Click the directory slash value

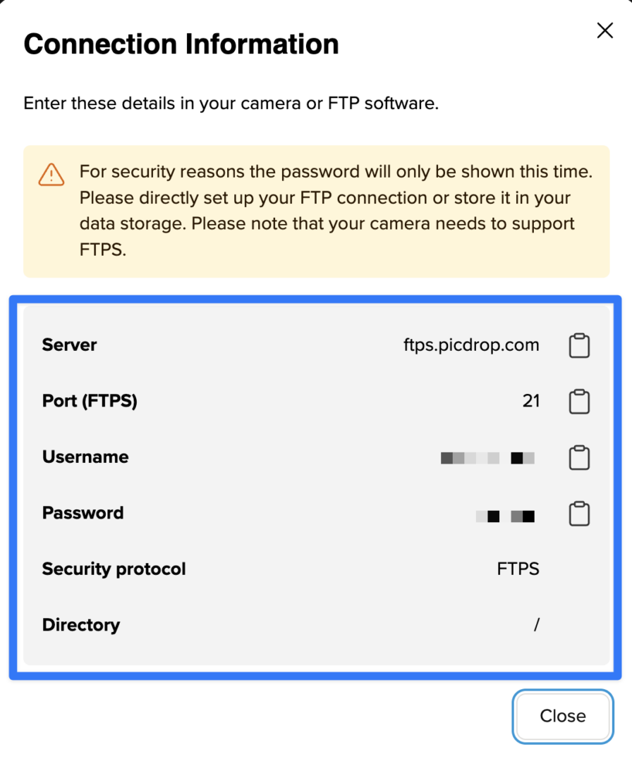(537, 625)
